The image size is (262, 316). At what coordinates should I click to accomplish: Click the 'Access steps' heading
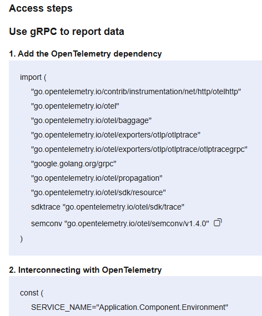tap(41, 8)
